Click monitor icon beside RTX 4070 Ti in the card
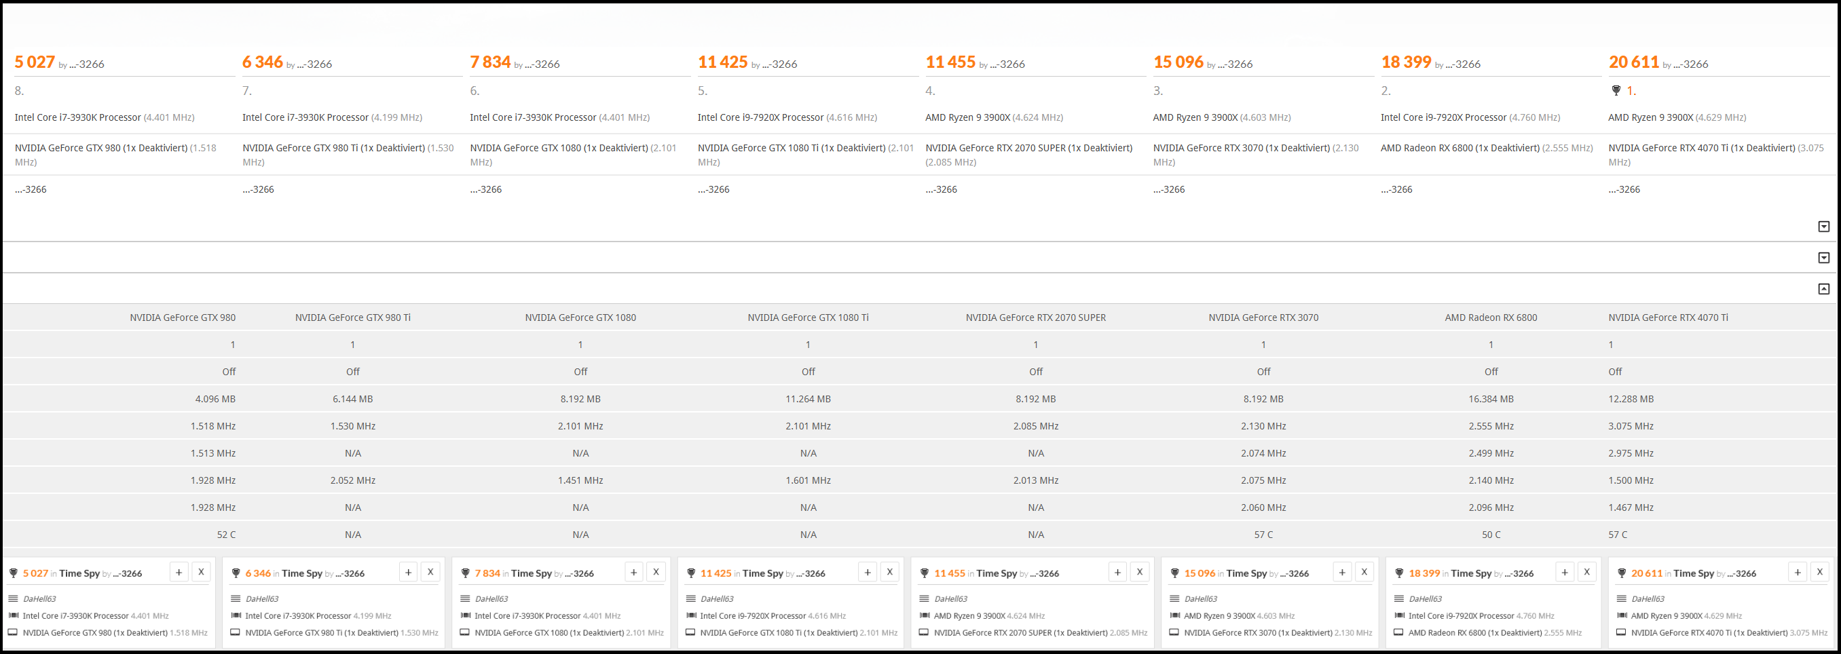The image size is (1841, 654). 1622,632
